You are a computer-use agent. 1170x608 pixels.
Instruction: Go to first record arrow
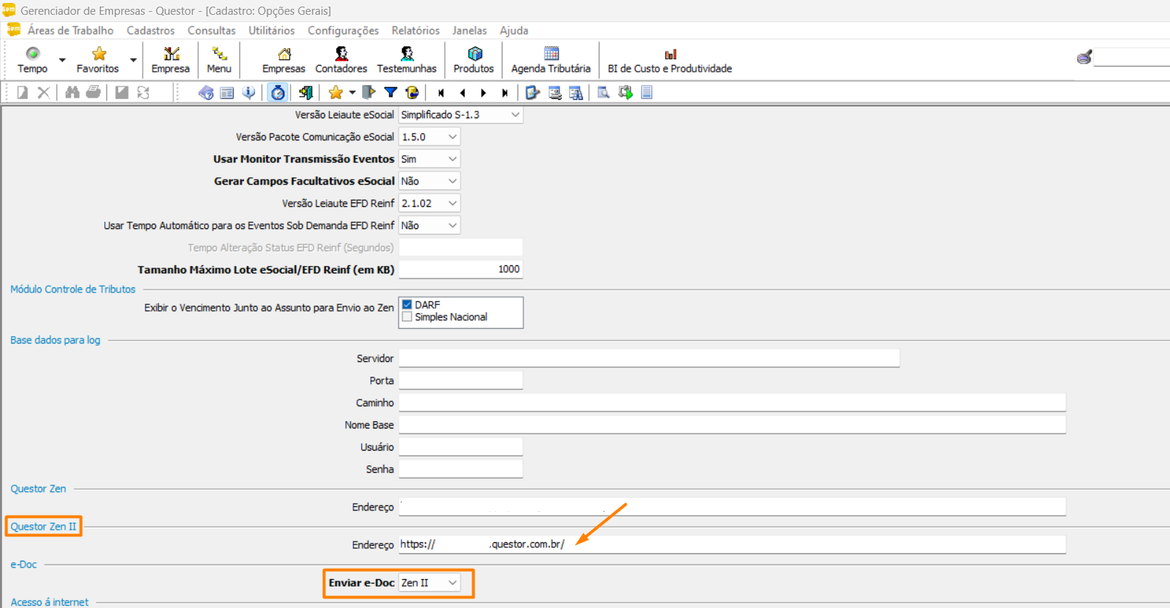(441, 92)
